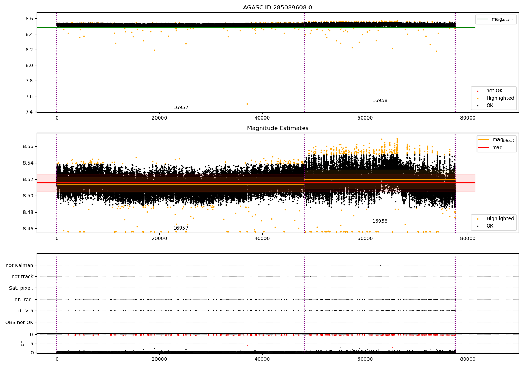Click the 'not Kalman' row label
Screen dimensions: 524x367
(20, 265)
